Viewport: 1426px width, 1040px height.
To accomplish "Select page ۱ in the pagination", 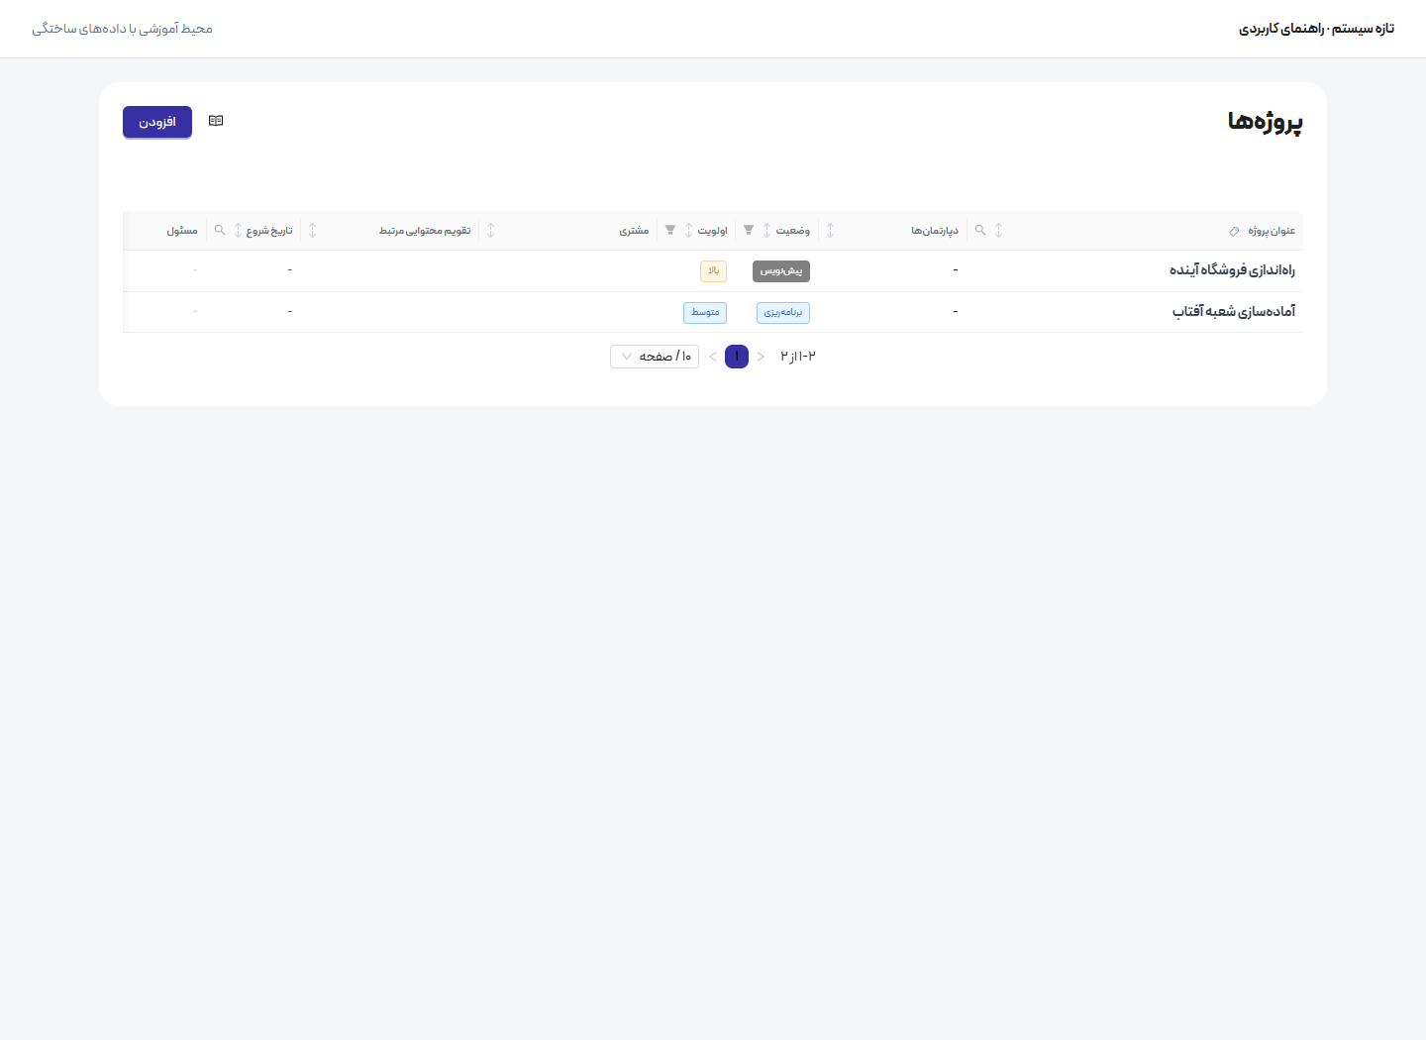I will [x=737, y=357].
